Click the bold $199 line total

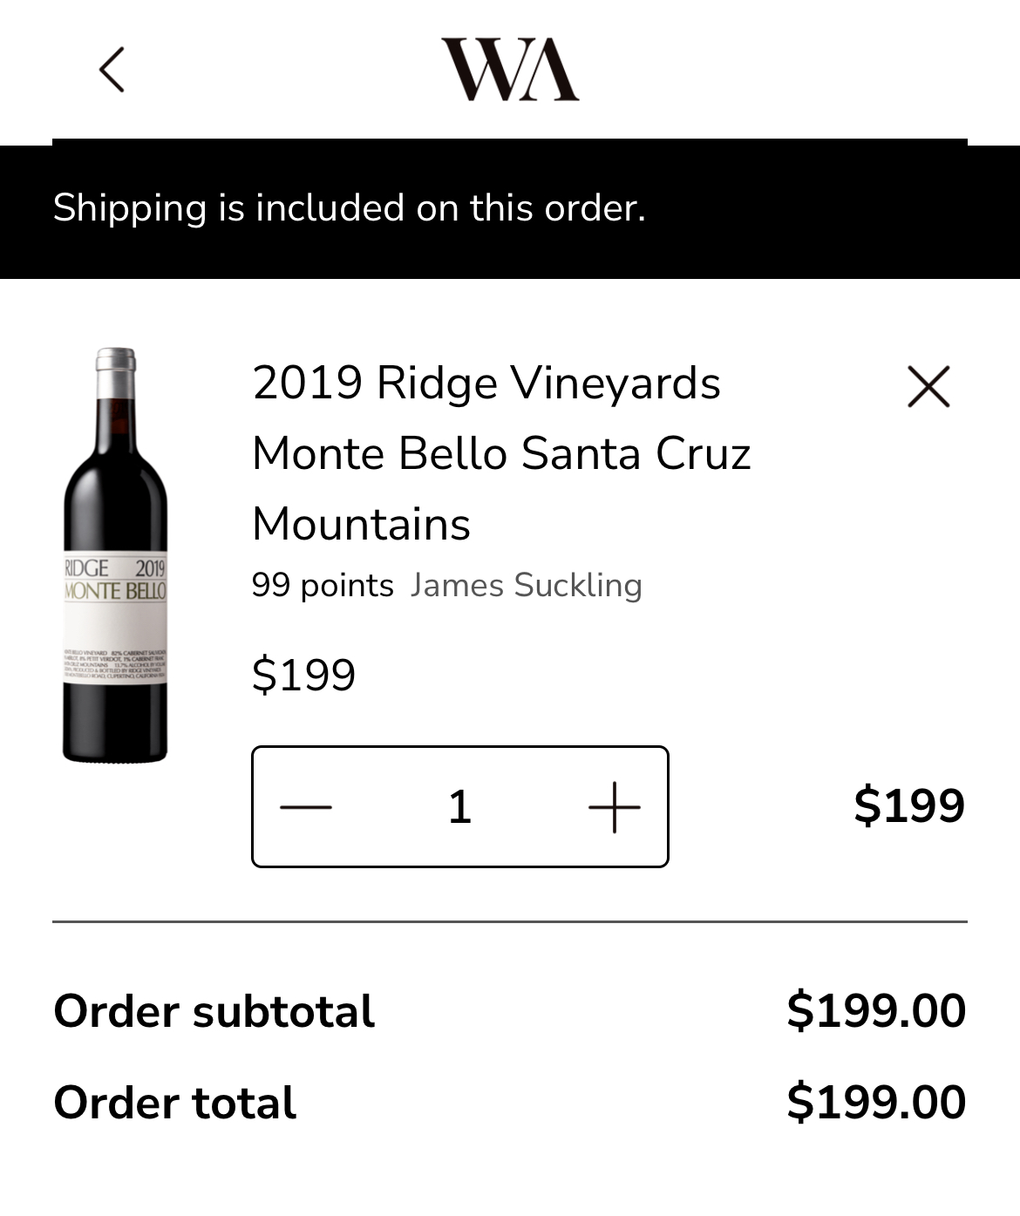pos(908,805)
